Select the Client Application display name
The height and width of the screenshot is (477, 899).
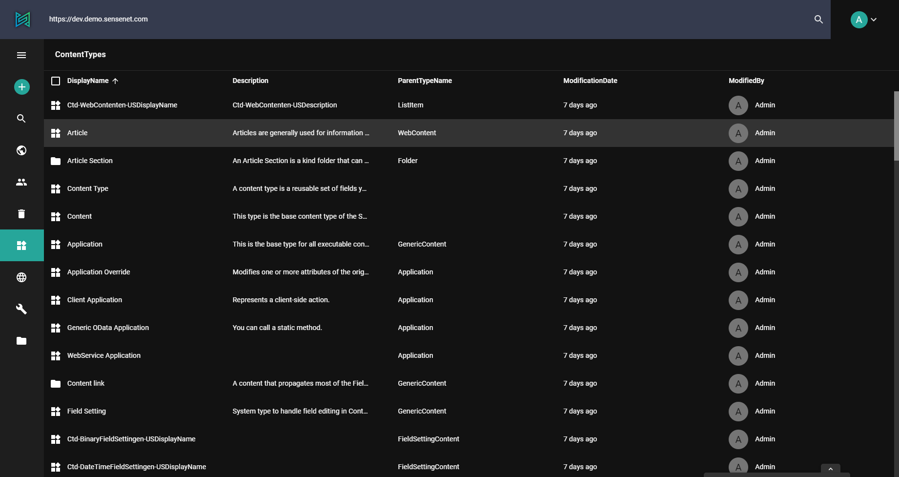95,300
